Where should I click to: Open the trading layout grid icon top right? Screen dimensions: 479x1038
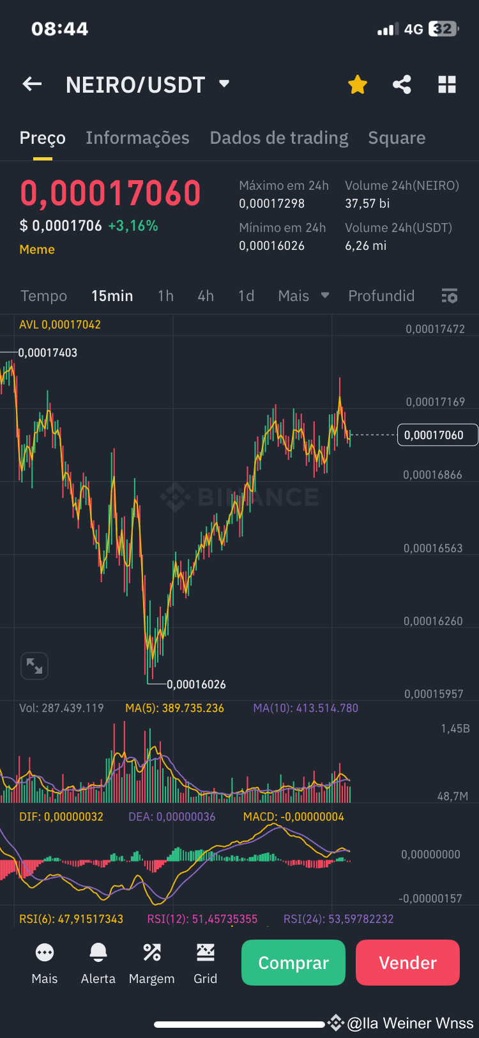pos(446,84)
